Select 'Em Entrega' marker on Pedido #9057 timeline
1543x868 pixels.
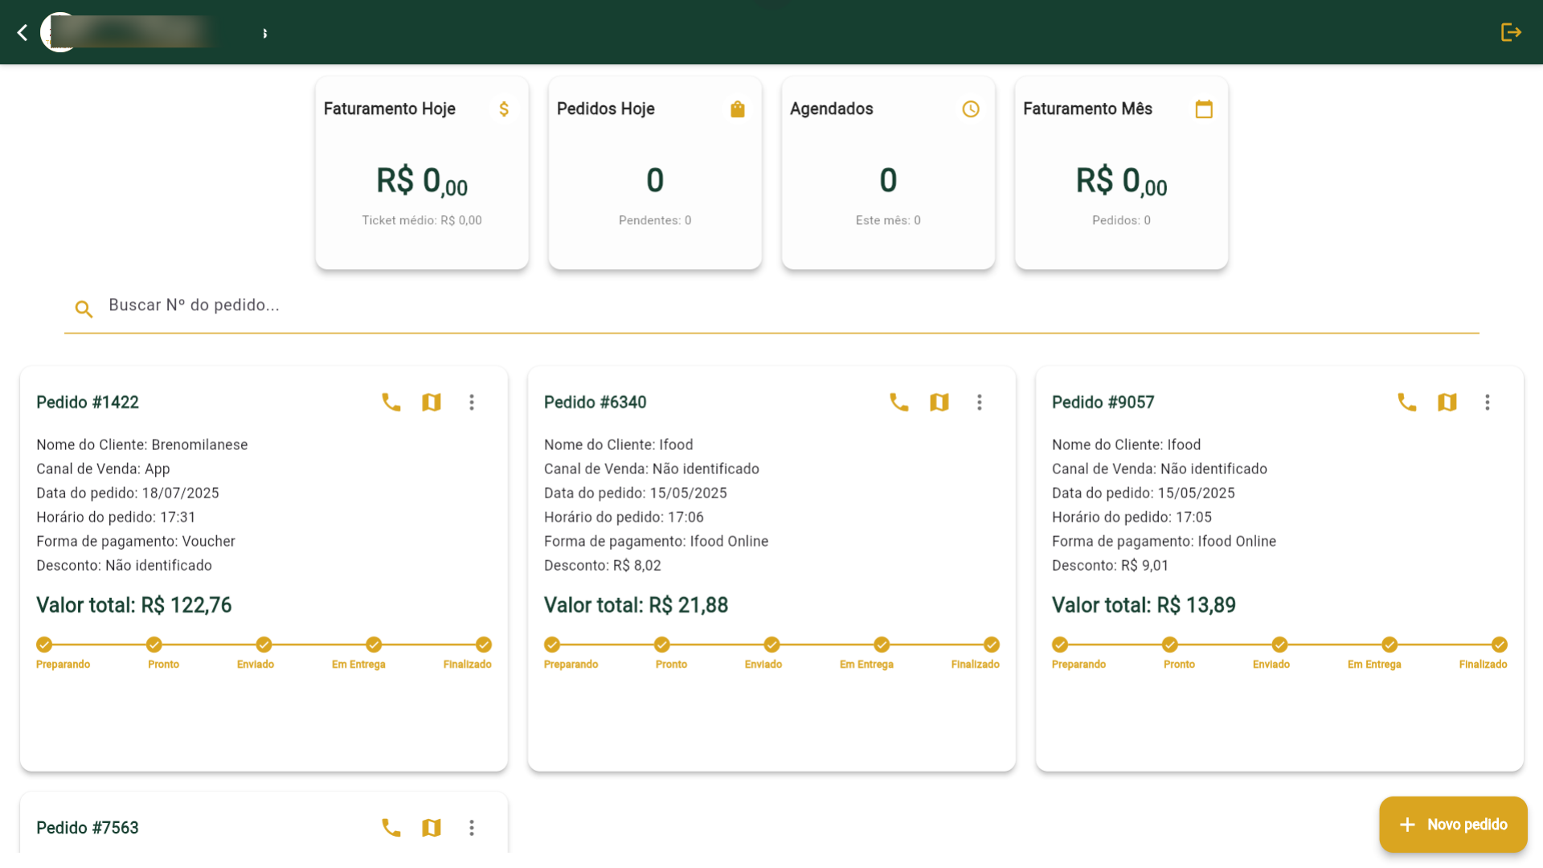[1390, 645]
